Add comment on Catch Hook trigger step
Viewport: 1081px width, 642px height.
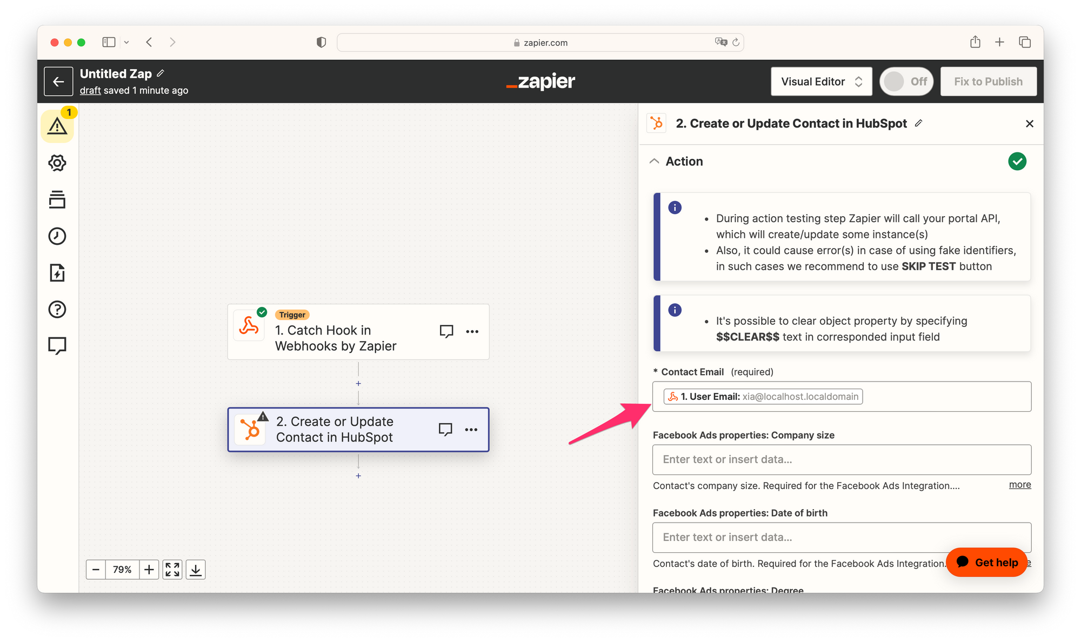(x=446, y=331)
